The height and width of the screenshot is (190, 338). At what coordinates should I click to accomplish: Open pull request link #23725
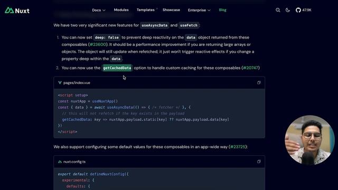click(x=238, y=147)
